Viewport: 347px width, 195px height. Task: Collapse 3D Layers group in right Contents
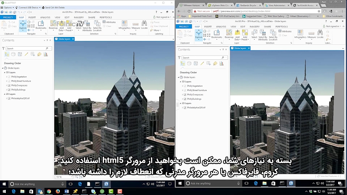180,82
